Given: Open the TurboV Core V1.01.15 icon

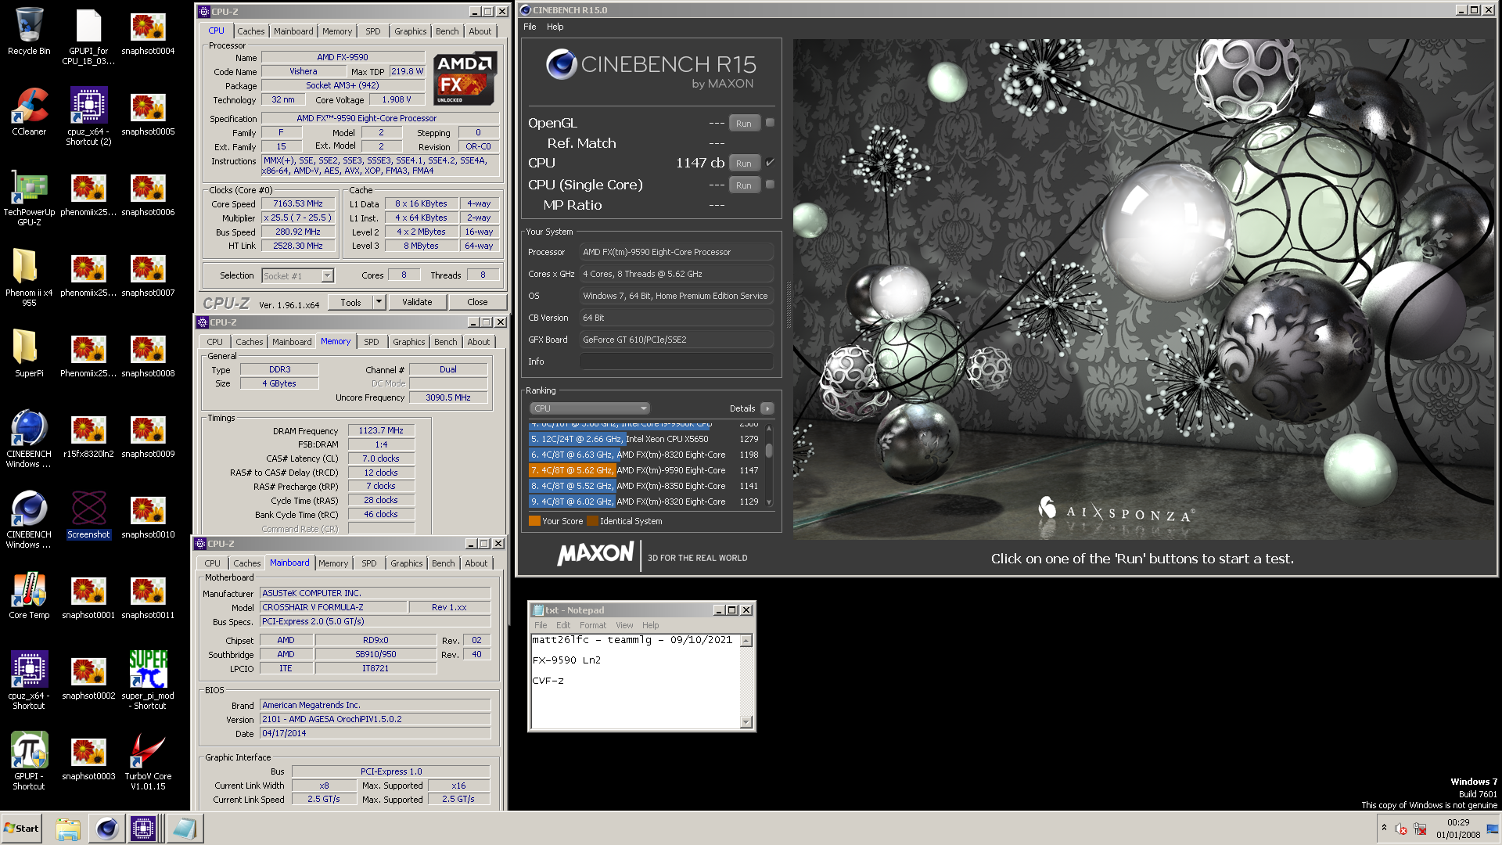Looking at the screenshot, I should [148, 761].
